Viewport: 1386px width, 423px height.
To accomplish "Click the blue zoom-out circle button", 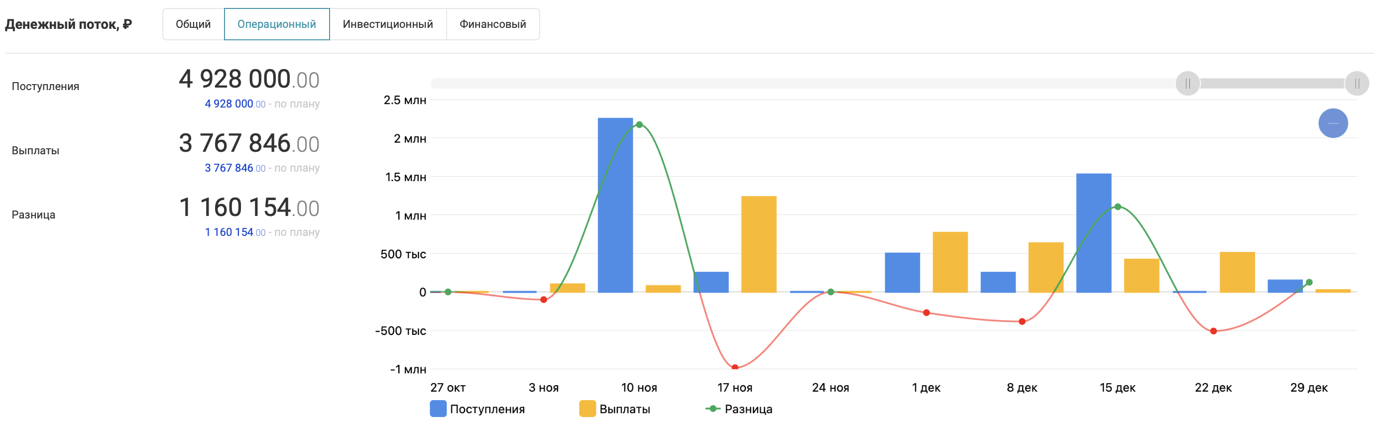I will [1332, 123].
